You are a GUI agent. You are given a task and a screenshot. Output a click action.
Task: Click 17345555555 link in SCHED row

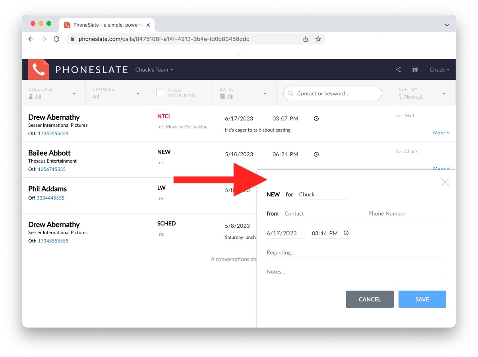coord(53,241)
